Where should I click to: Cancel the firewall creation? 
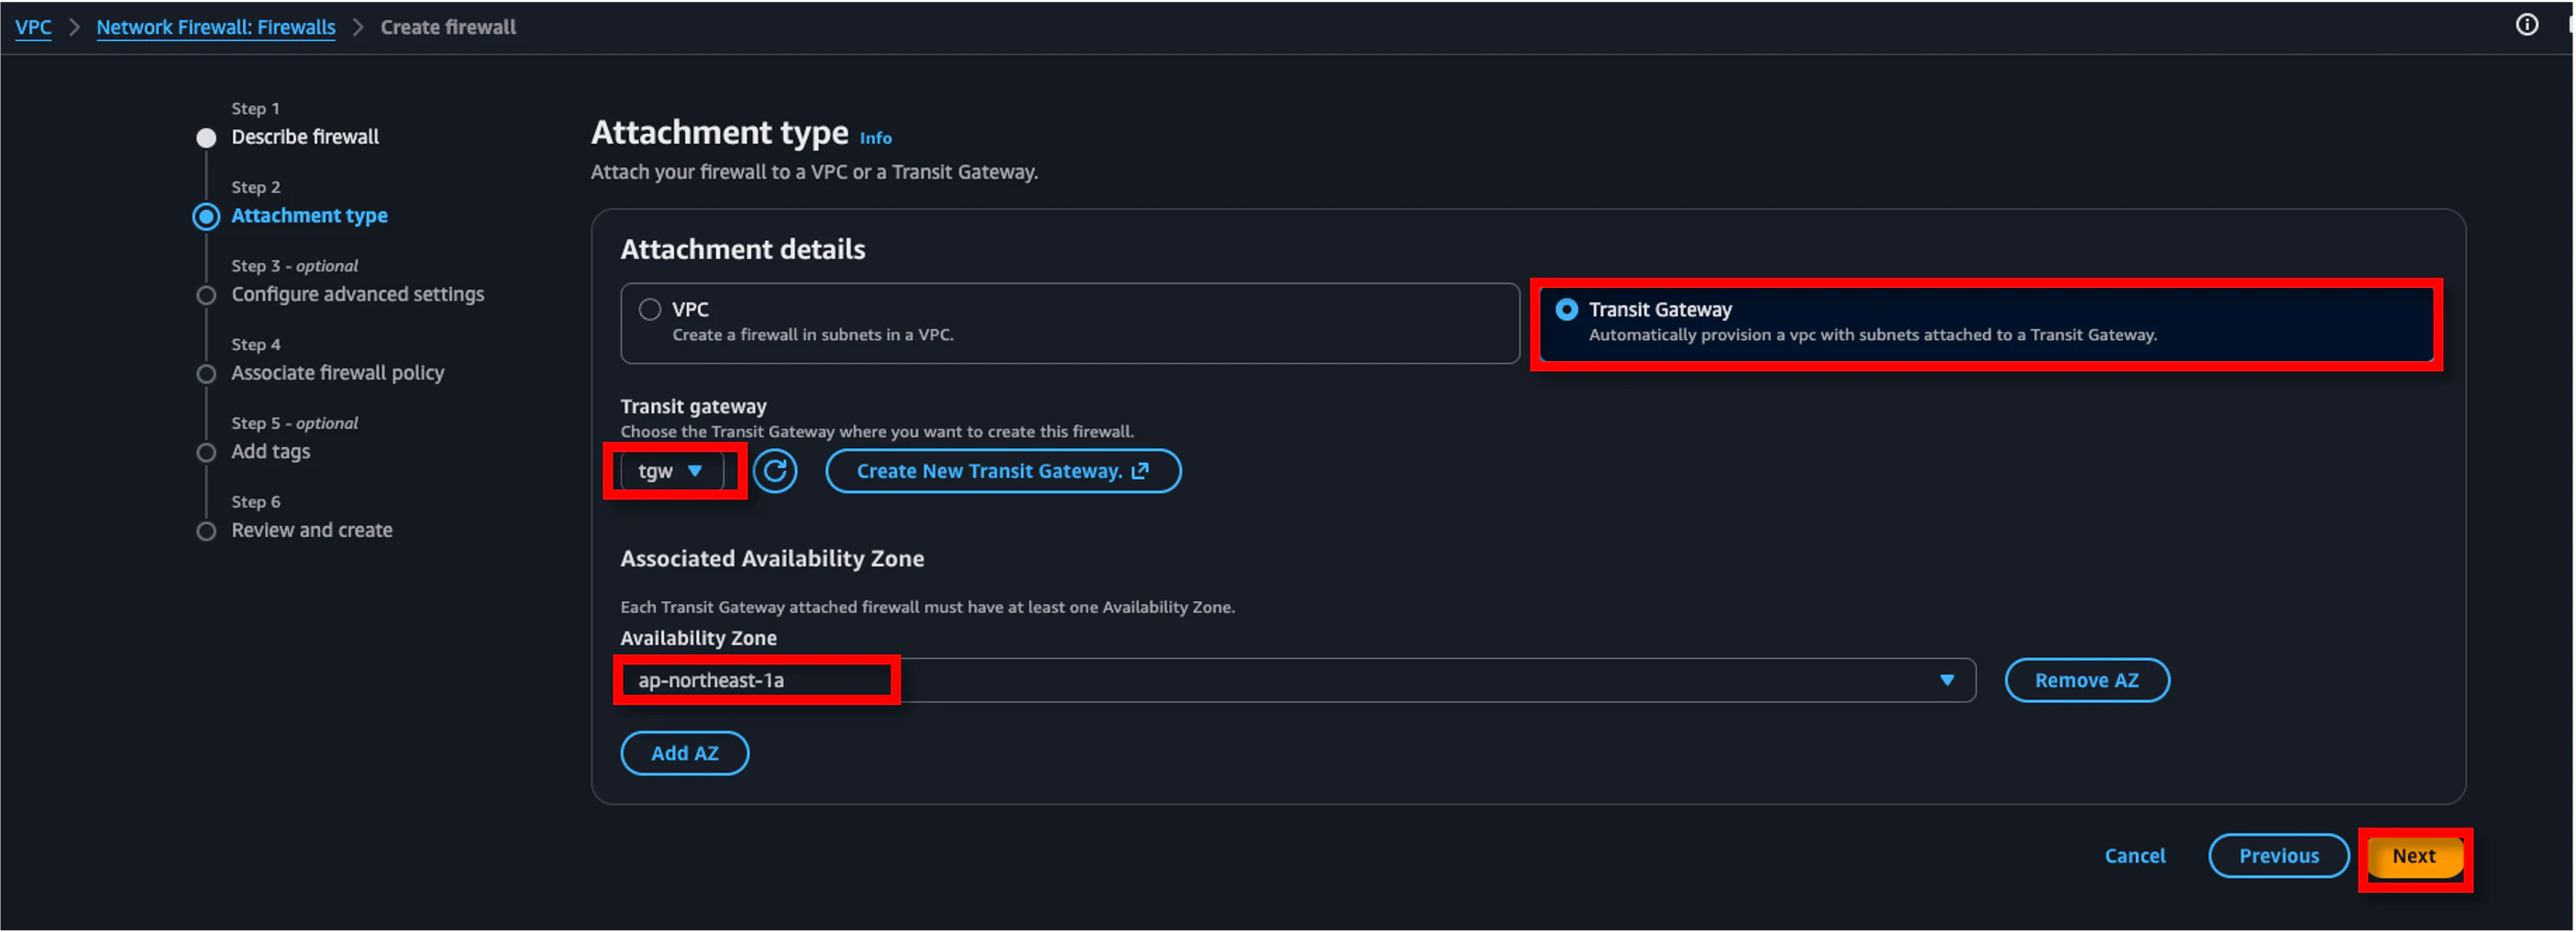click(x=2134, y=856)
